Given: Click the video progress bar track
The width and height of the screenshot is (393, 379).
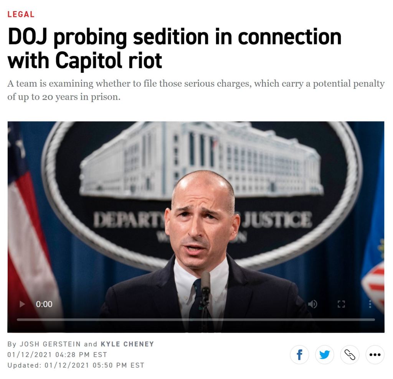Looking at the screenshot, I should [196, 320].
